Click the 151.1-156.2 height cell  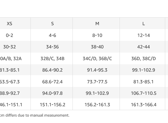tap(52, 105)
